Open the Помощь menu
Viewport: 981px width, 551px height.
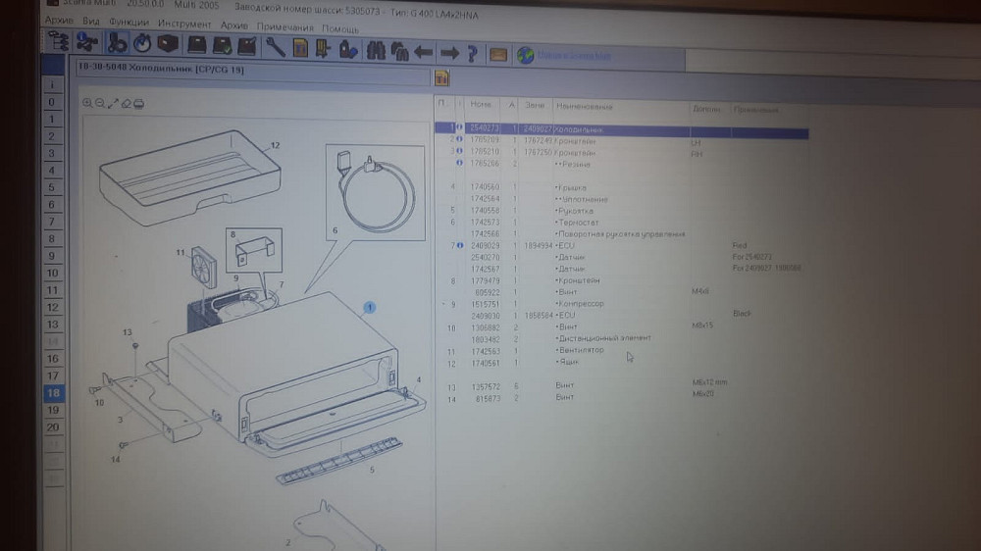[x=340, y=28]
